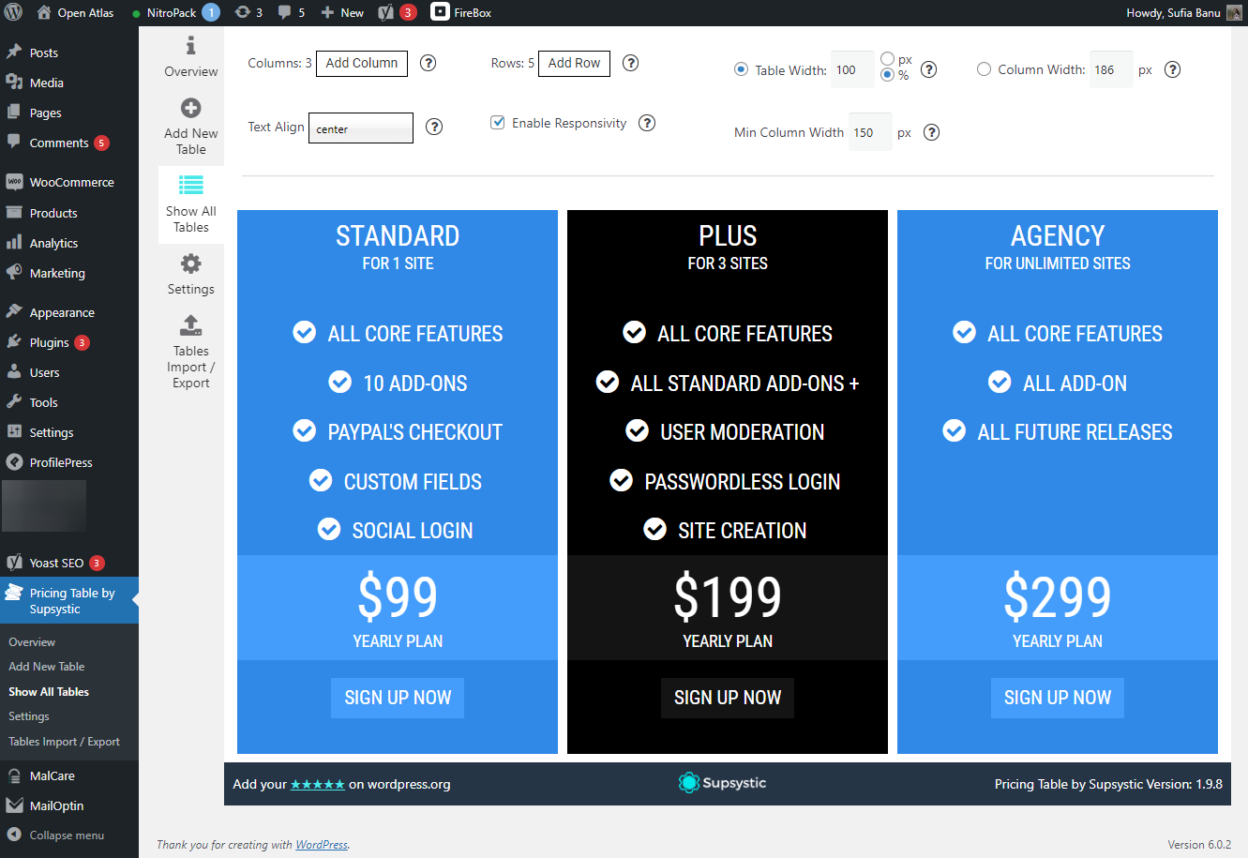This screenshot has height=858, width=1248.
Task: Open the WordPress link in footer credit
Action: coord(322,845)
